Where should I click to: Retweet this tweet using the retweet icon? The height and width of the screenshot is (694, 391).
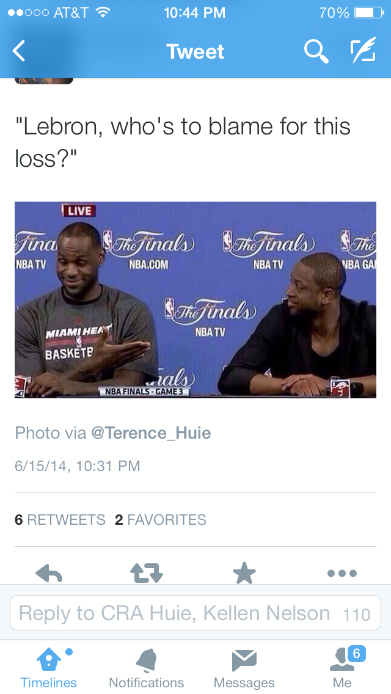point(147,572)
